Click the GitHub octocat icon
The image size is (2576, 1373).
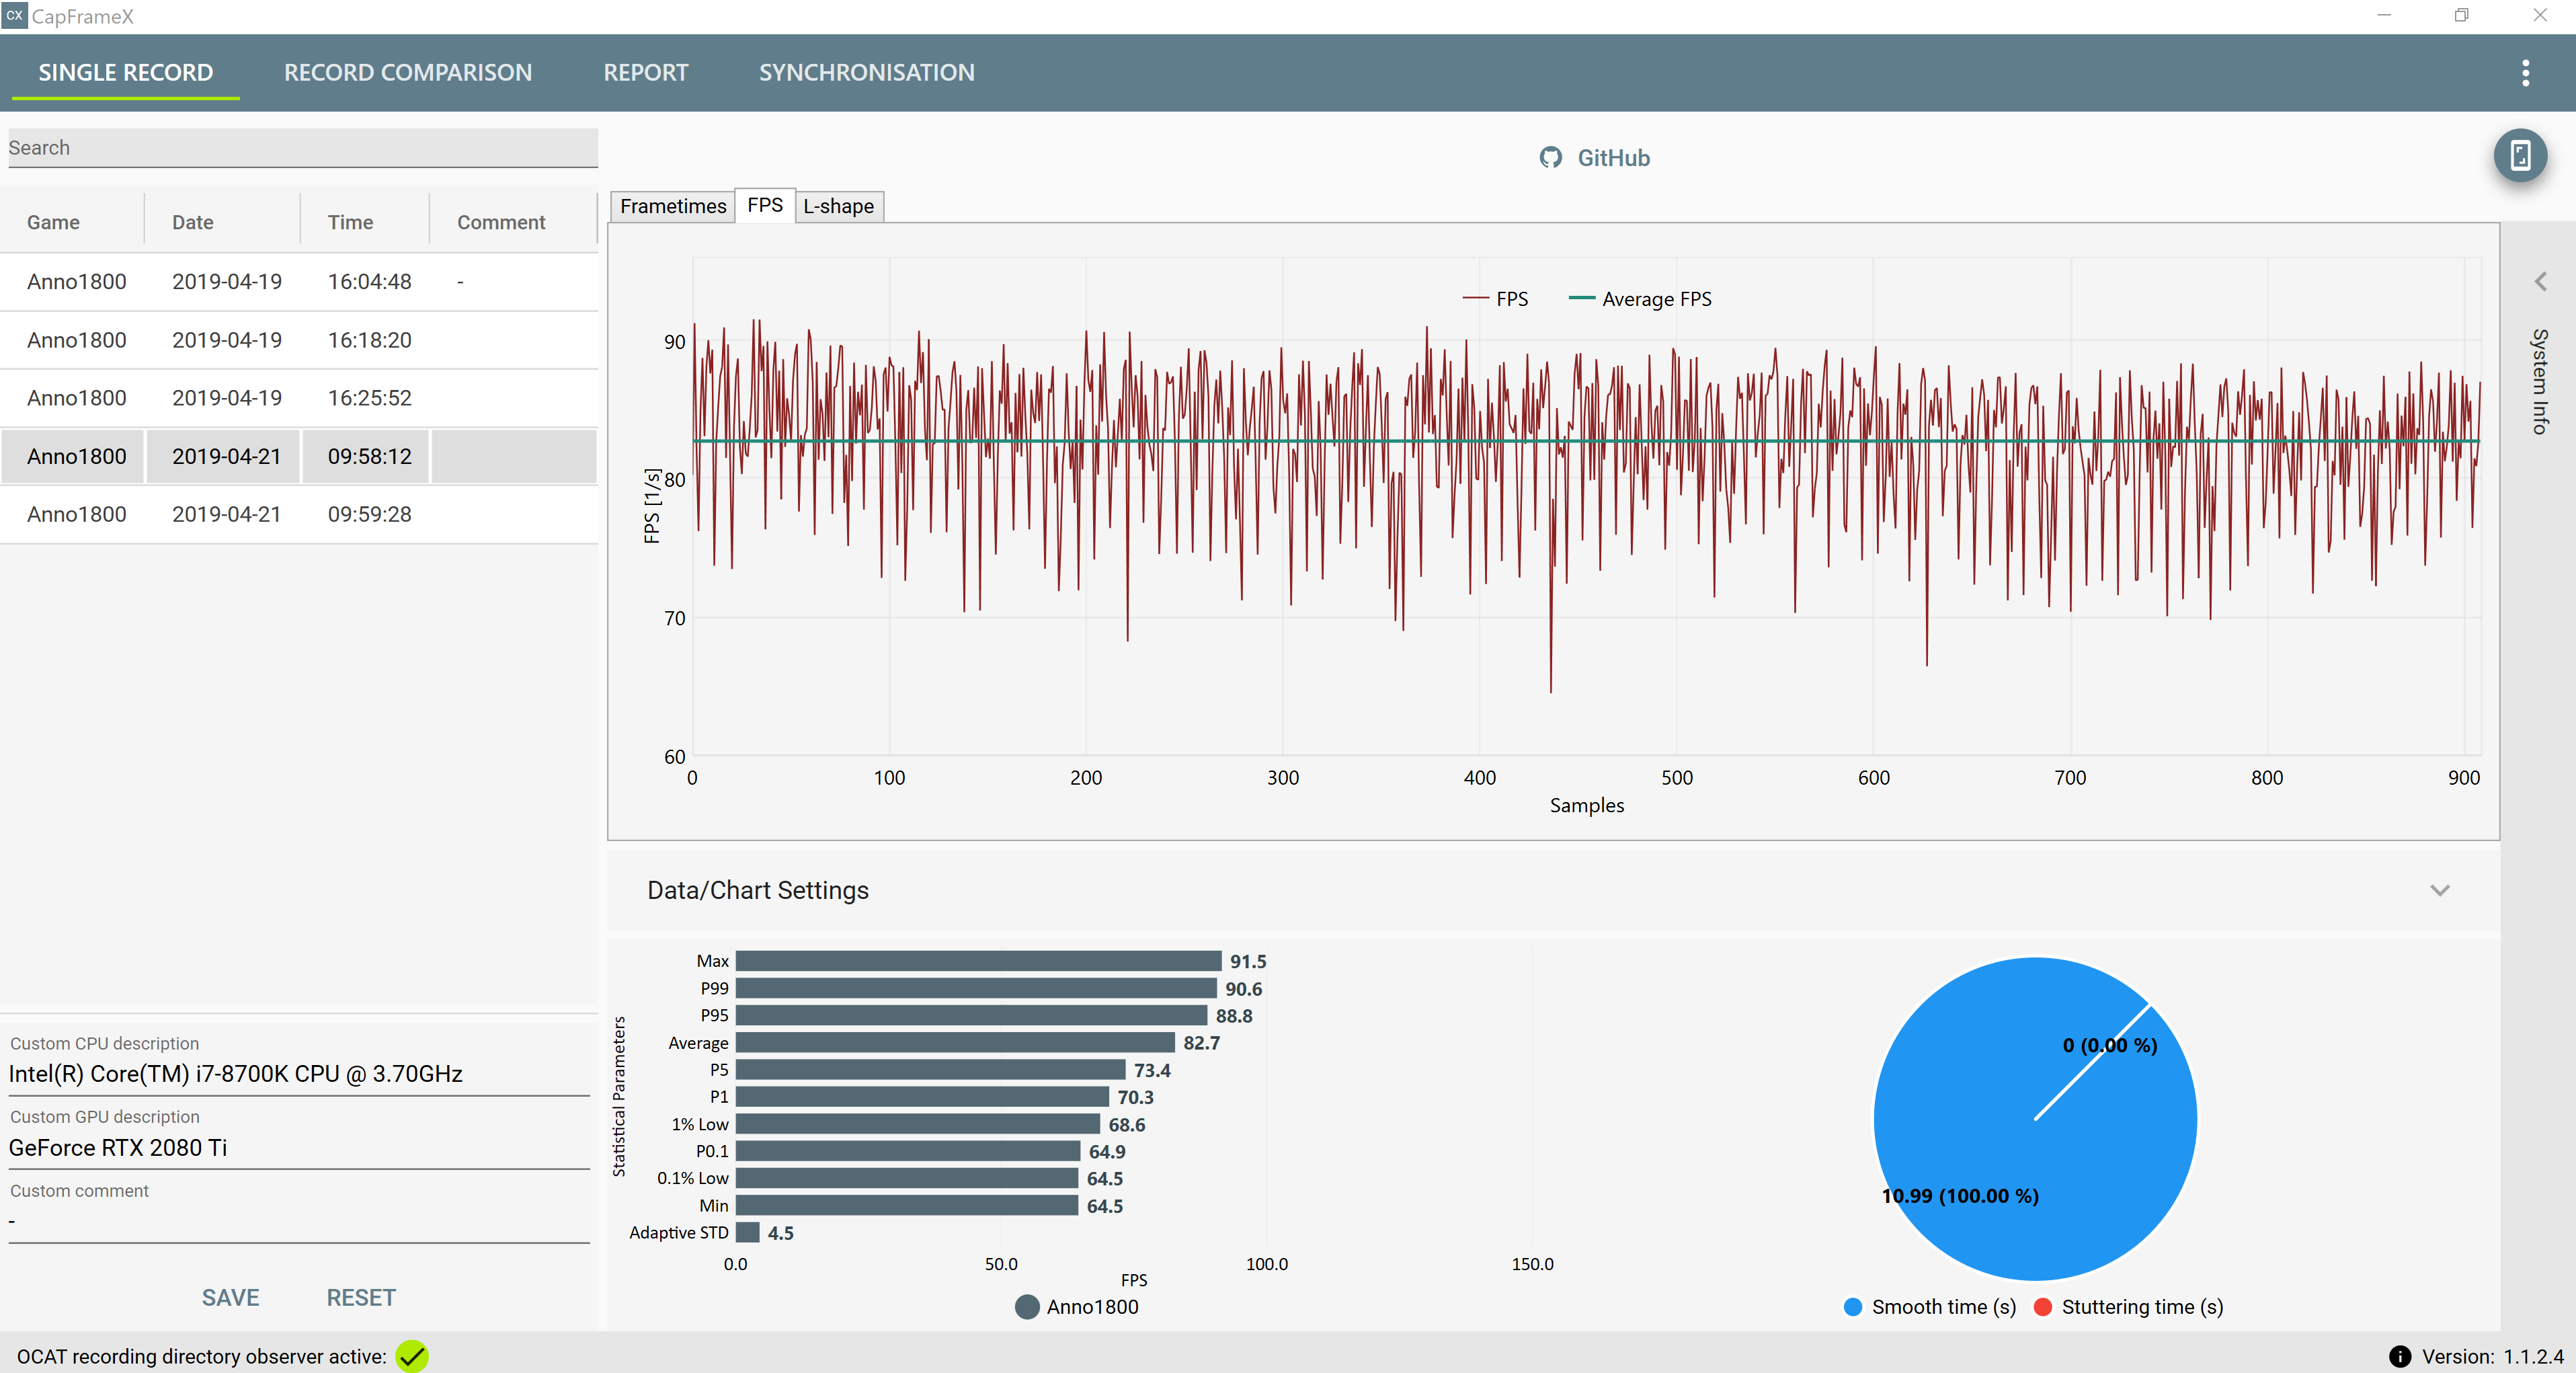click(1550, 158)
